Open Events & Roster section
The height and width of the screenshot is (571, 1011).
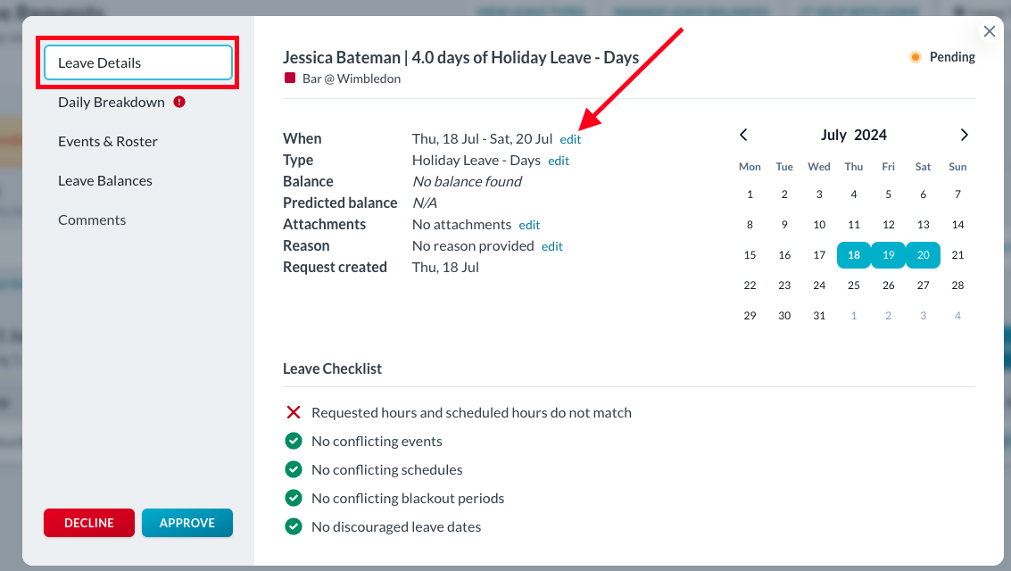(108, 141)
